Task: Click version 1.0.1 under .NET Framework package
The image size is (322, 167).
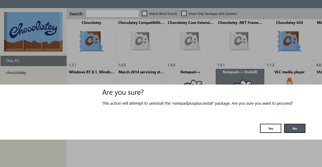Action: click(x=221, y=65)
